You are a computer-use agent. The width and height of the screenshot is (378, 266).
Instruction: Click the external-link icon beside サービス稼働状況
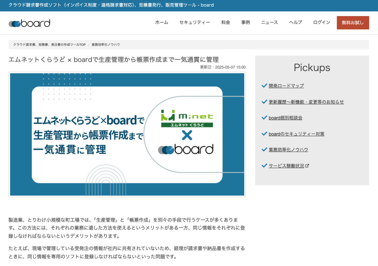[x=307, y=166]
